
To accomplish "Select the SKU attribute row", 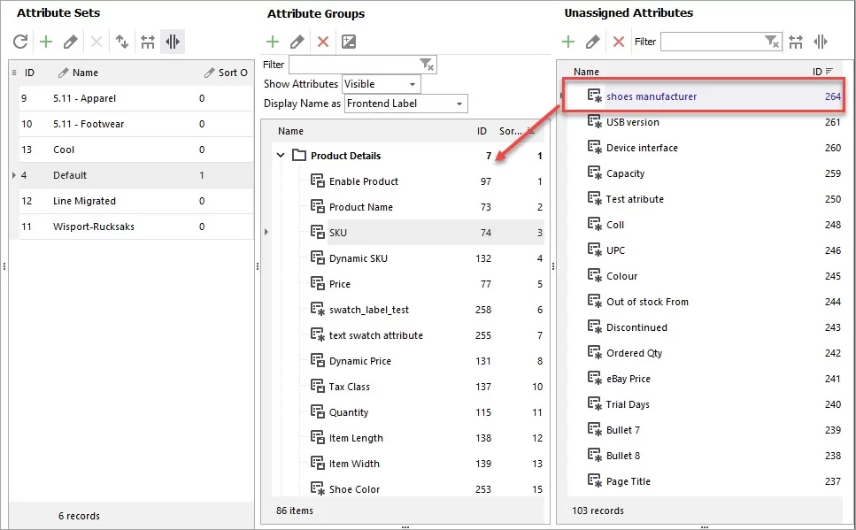I will 436,233.
